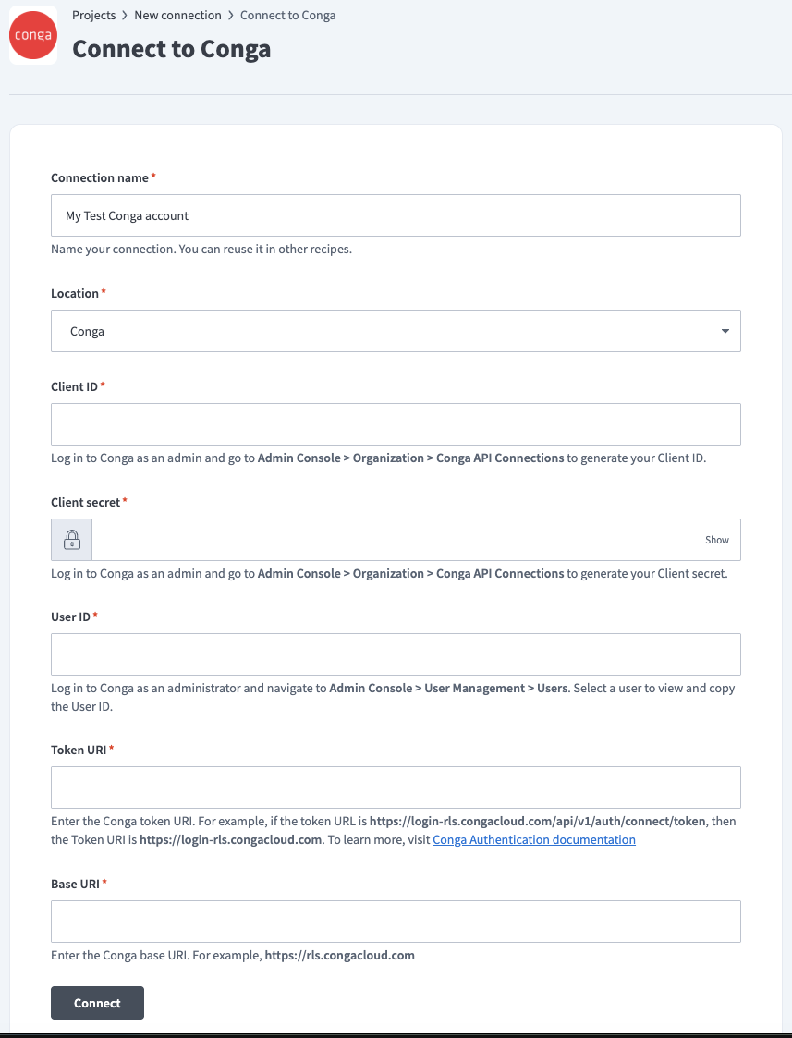Click the Connection name field label
The width and height of the screenshot is (792, 1038).
pyautogui.click(x=99, y=177)
